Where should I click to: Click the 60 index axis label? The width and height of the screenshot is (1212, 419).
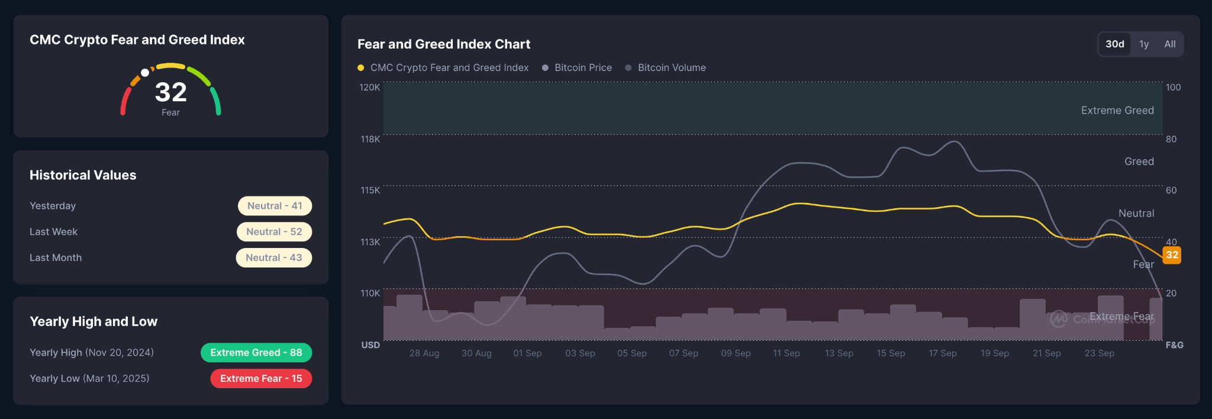1171,191
